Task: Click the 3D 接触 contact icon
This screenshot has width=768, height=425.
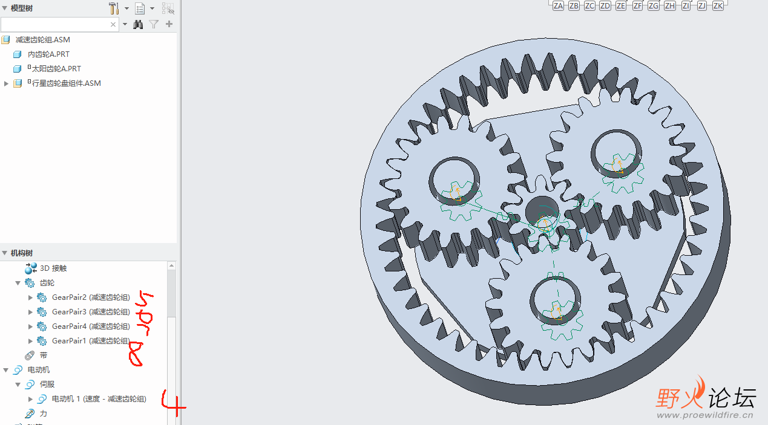Action: click(30, 268)
